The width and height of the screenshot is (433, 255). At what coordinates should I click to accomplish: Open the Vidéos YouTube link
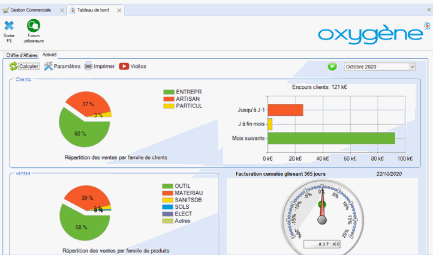pos(133,67)
